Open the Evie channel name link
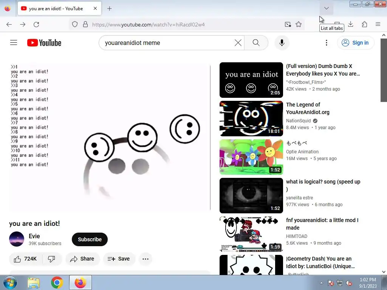 (34, 236)
